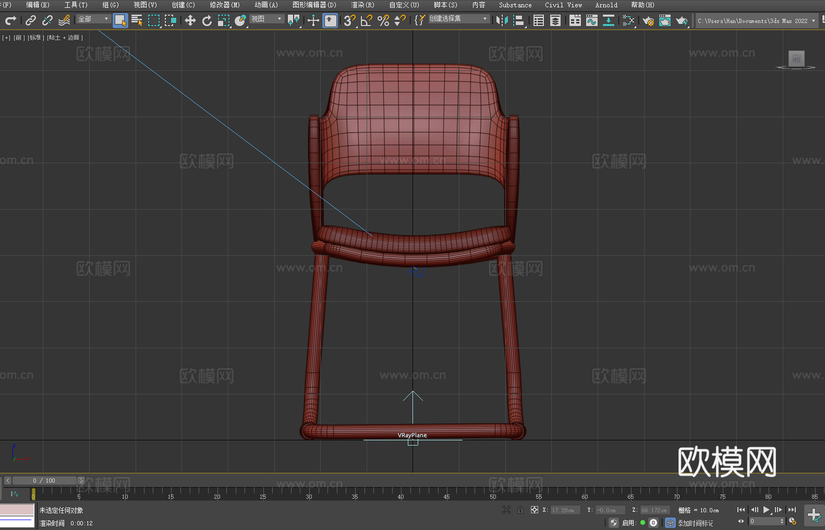Open the Civil View menu
The image size is (825, 530).
pos(563,5)
